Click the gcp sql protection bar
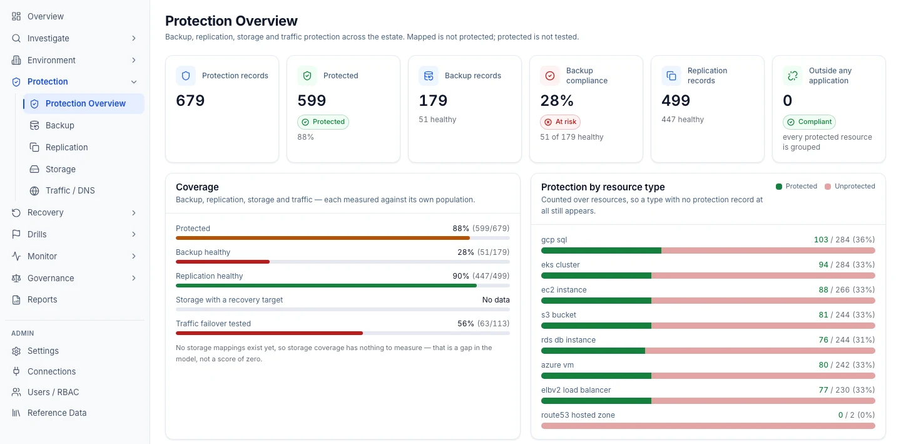 click(x=708, y=250)
